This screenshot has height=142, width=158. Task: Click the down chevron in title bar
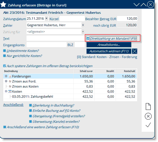point(137,5)
